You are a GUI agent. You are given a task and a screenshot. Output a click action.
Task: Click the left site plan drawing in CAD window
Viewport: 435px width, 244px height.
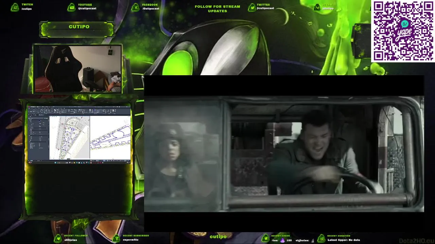pyautogui.click(x=70, y=138)
